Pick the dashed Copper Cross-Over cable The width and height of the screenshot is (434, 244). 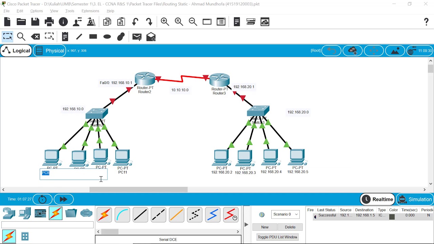pyautogui.click(x=158, y=215)
